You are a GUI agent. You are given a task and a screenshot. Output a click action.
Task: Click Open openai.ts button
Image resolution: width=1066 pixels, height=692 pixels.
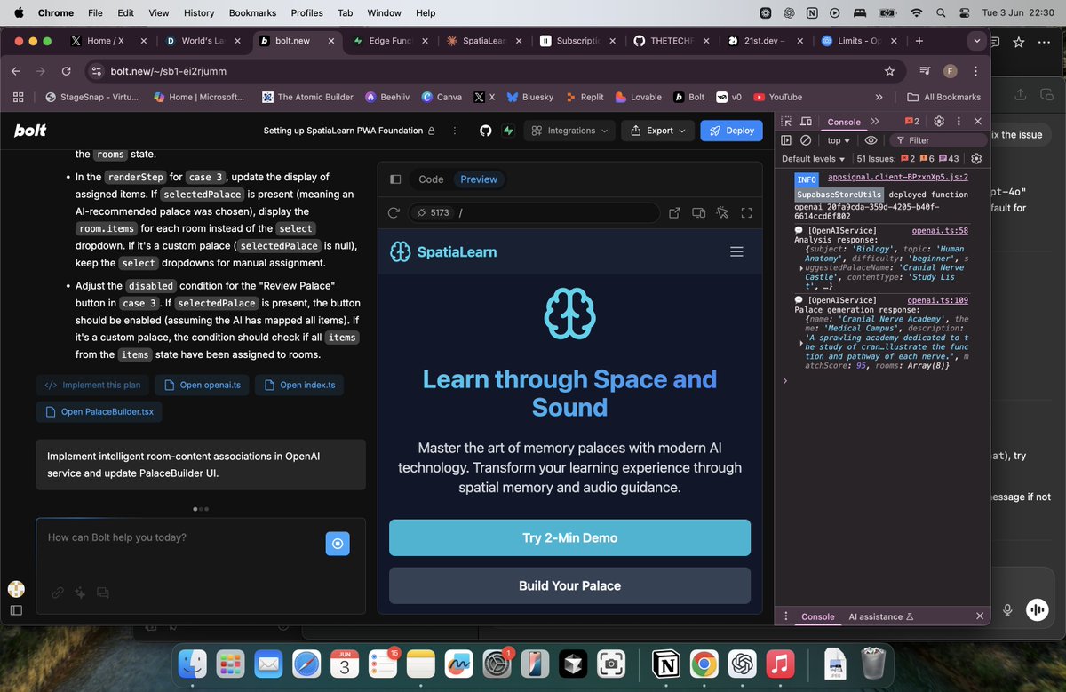click(x=203, y=385)
